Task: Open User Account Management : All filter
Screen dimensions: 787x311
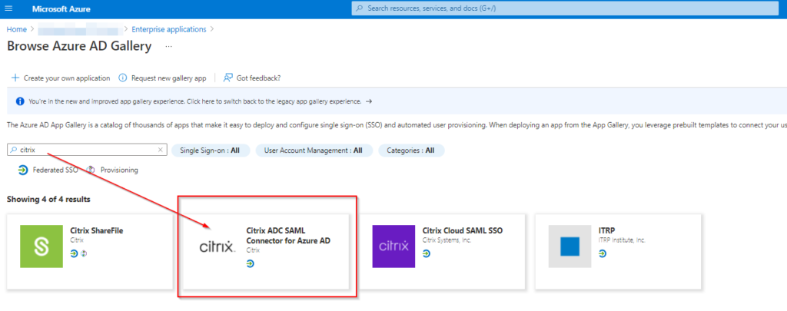Action: [314, 151]
